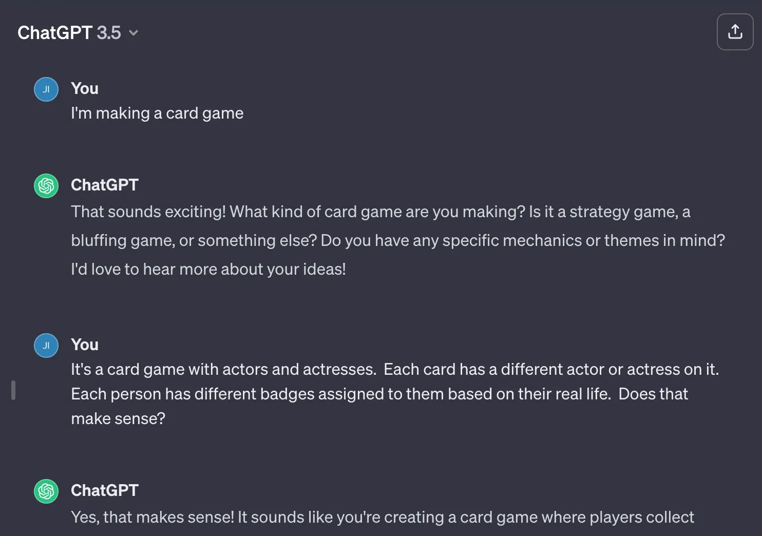Click JI avatar beside the actors and actresses message
Image resolution: width=762 pixels, height=536 pixels.
click(x=46, y=346)
